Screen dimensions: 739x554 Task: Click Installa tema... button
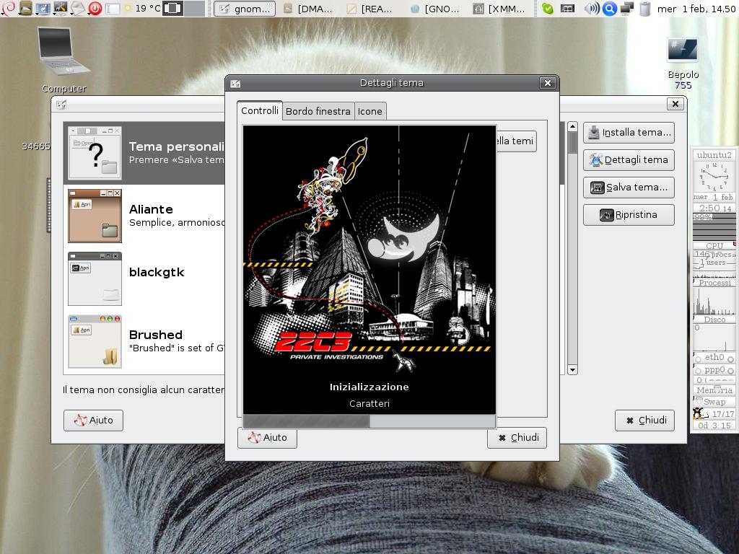629,133
